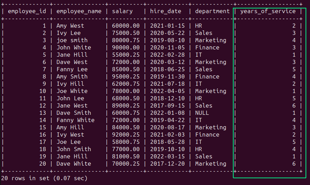
Task: Click the salary 95000.25
Action: (126, 76)
